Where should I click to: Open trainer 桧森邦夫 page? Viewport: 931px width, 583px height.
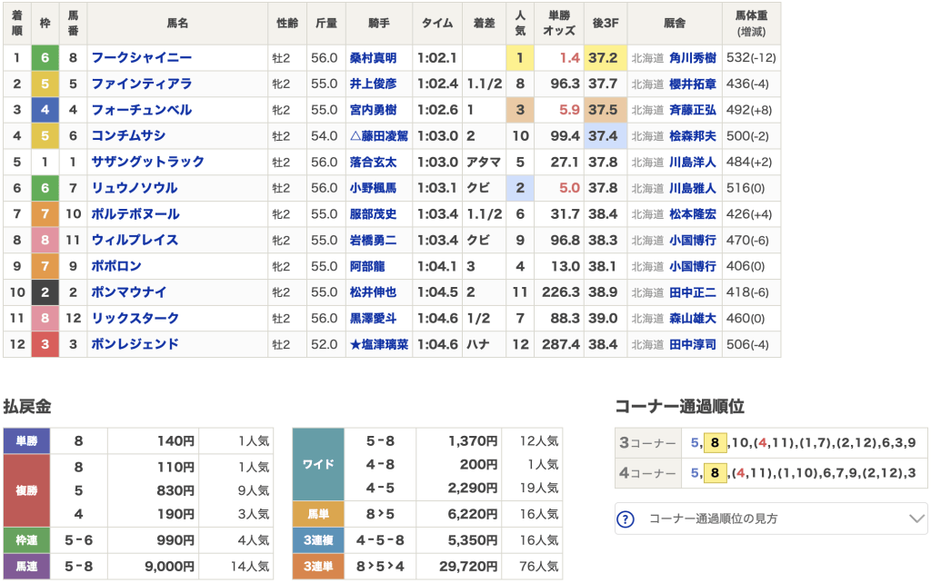tap(693, 136)
